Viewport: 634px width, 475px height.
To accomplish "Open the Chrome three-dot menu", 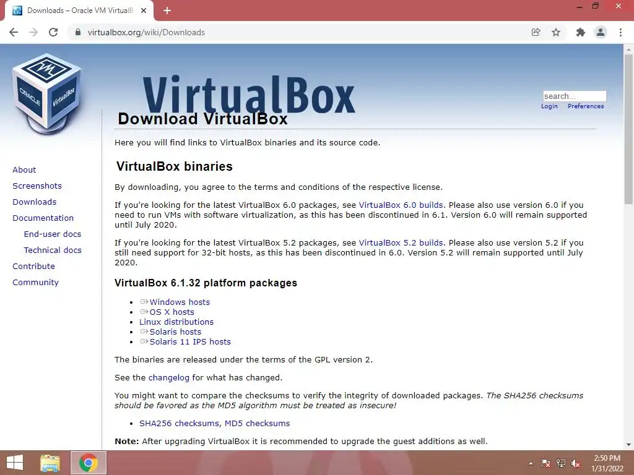I will click(620, 32).
